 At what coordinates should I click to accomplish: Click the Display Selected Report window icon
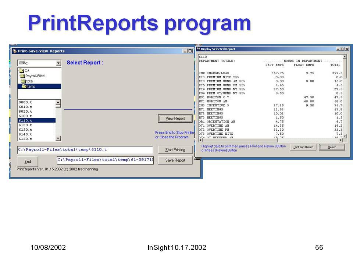pyautogui.click(x=199, y=49)
